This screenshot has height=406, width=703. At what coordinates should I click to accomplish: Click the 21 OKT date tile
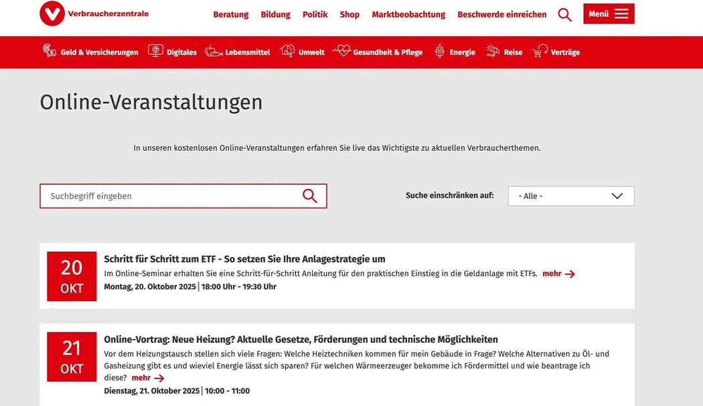(x=72, y=356)
